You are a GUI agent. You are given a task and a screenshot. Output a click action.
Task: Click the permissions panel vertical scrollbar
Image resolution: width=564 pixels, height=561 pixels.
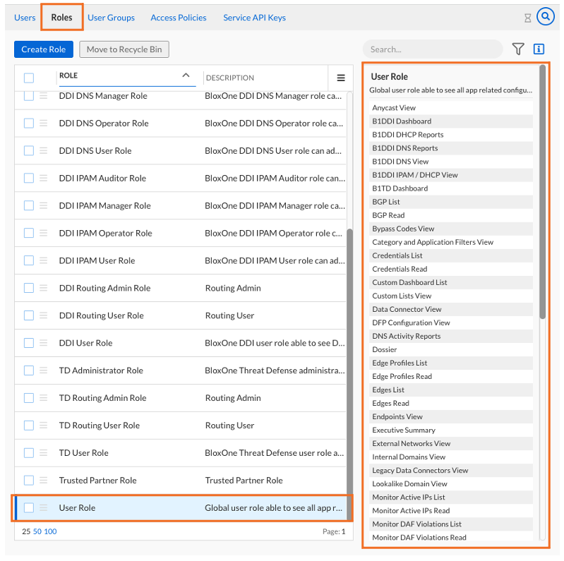point(542,191)
